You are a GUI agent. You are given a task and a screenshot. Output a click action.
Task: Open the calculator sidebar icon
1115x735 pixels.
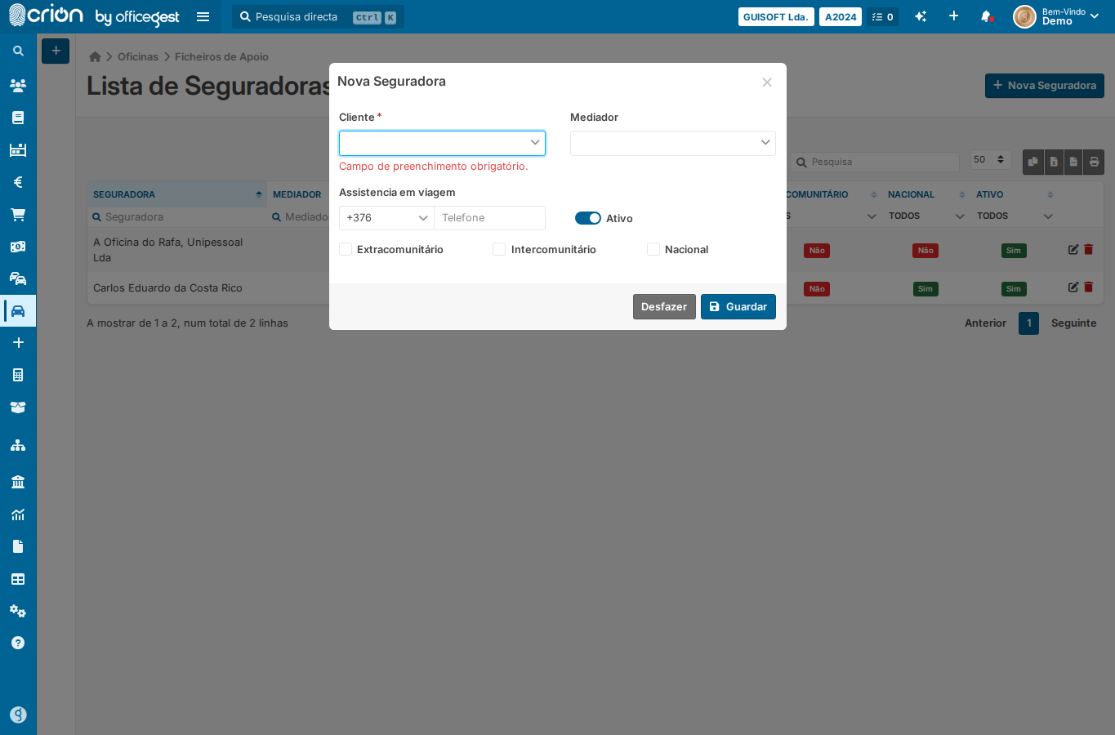(x=18, y=375)
